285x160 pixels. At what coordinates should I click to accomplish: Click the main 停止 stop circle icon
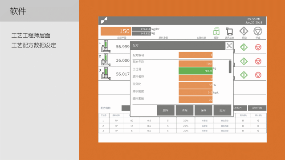[x=258, y=31]
